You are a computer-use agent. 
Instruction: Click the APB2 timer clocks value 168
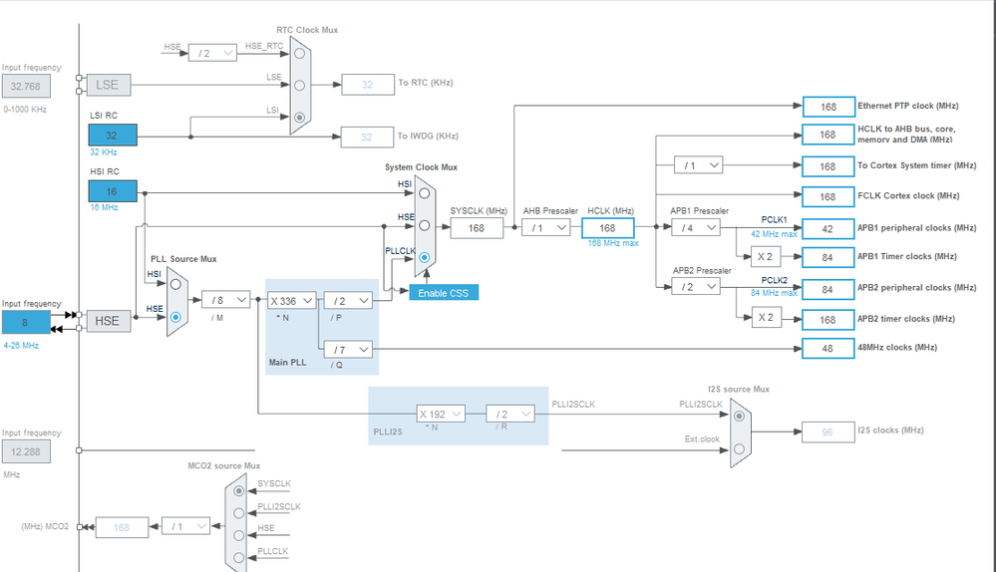pyautogui.click(x=829, y=320)
